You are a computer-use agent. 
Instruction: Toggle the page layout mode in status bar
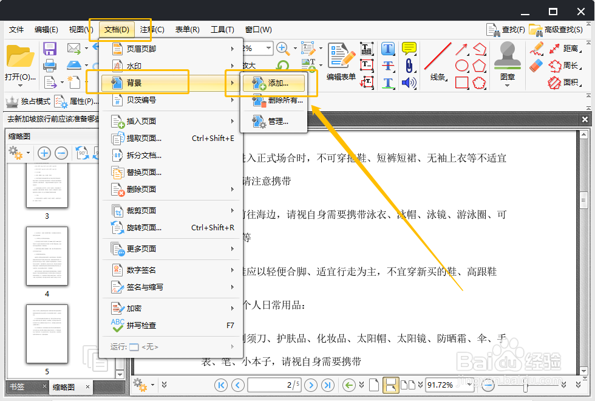[390, 385]
